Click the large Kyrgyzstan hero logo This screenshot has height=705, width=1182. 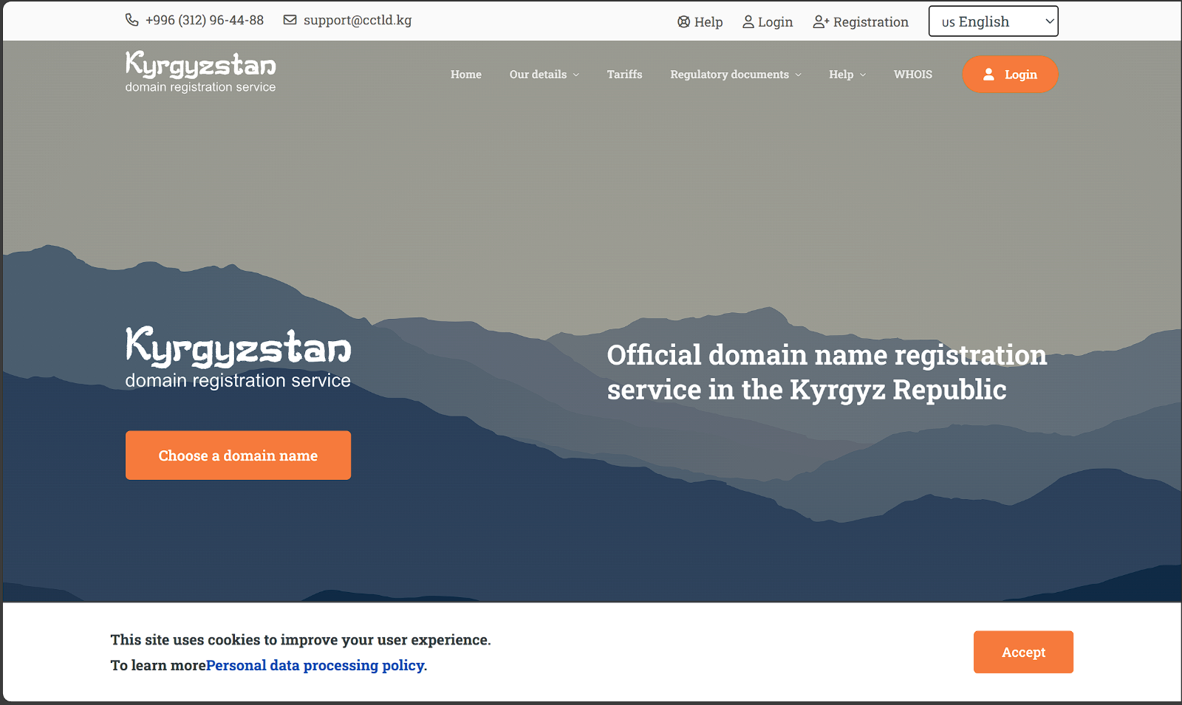(x=238, y=357)
